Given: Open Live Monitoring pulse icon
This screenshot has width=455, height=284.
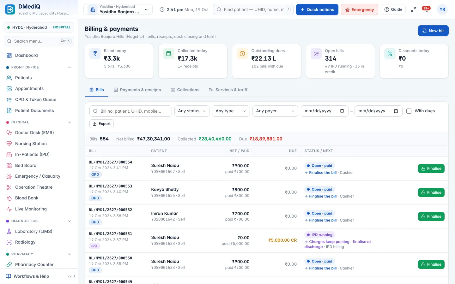Looking at the screenshot, I should coord(9,209).
